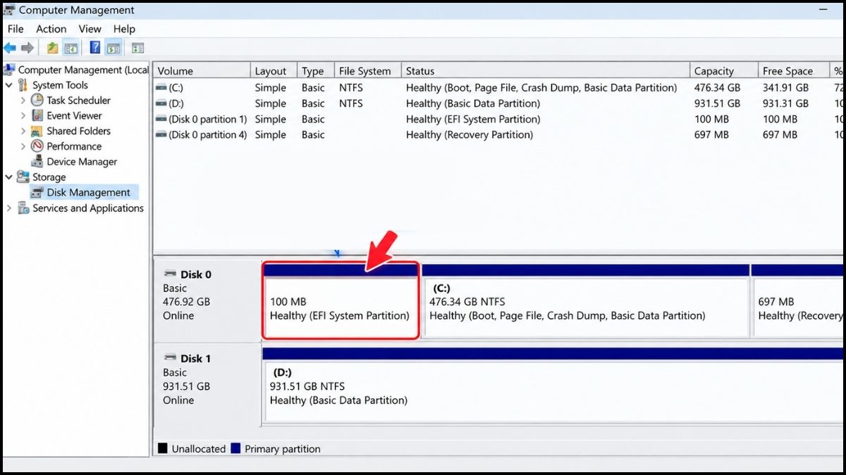Click the Up one level folder icon
The width and height of the screenshot is (846, 475).
point(52,48)
